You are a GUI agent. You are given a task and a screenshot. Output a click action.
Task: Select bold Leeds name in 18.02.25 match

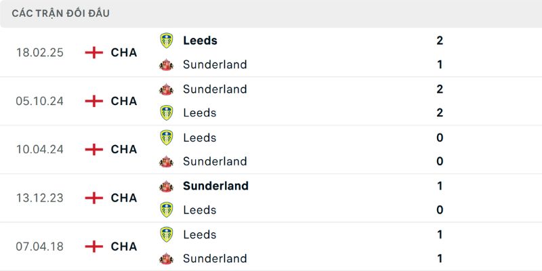pyautogui.click(x=200, y=41)
